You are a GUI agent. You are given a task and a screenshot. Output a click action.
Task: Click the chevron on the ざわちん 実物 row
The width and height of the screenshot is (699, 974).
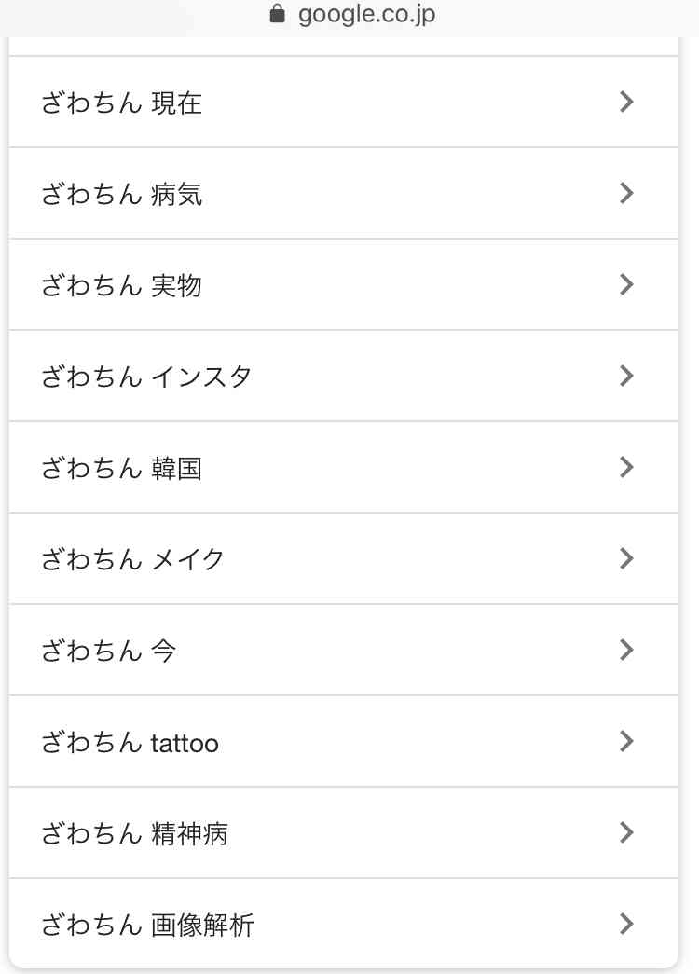626,284
